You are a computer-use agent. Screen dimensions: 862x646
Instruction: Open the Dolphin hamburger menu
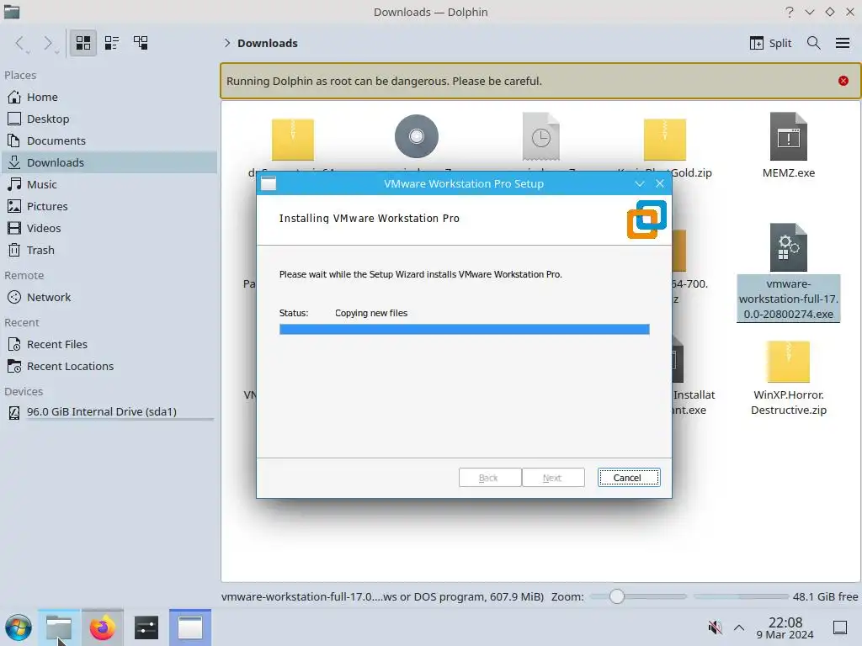pos(842,43)
